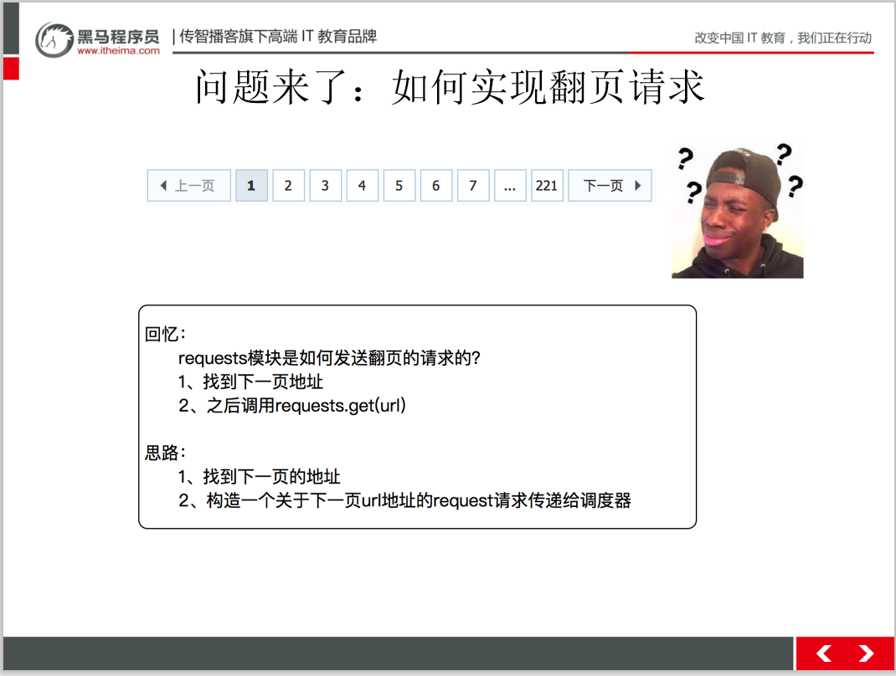The image size is (896, 676).
Task: Go to page 6 in pagination
Action: tap(436, 186)
